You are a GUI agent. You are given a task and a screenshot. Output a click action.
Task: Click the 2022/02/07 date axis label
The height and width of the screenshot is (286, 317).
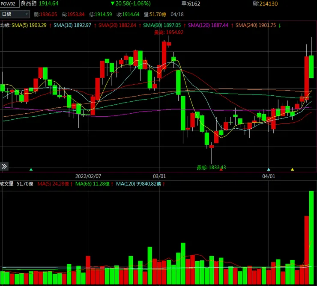point(88,176)
